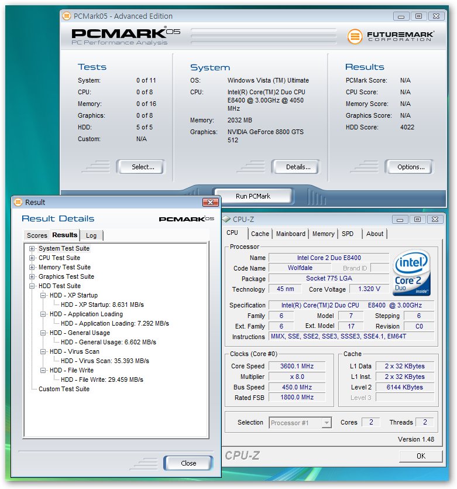Collapse the HDD - XP Startup node
Image resolution: width=457 pixels, height=489 pixels.
pyautogui.click(x=43, y=295)
